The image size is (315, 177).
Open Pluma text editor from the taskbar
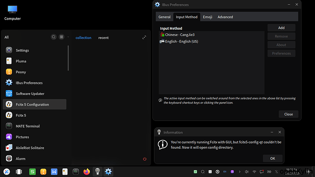[65, 172]
